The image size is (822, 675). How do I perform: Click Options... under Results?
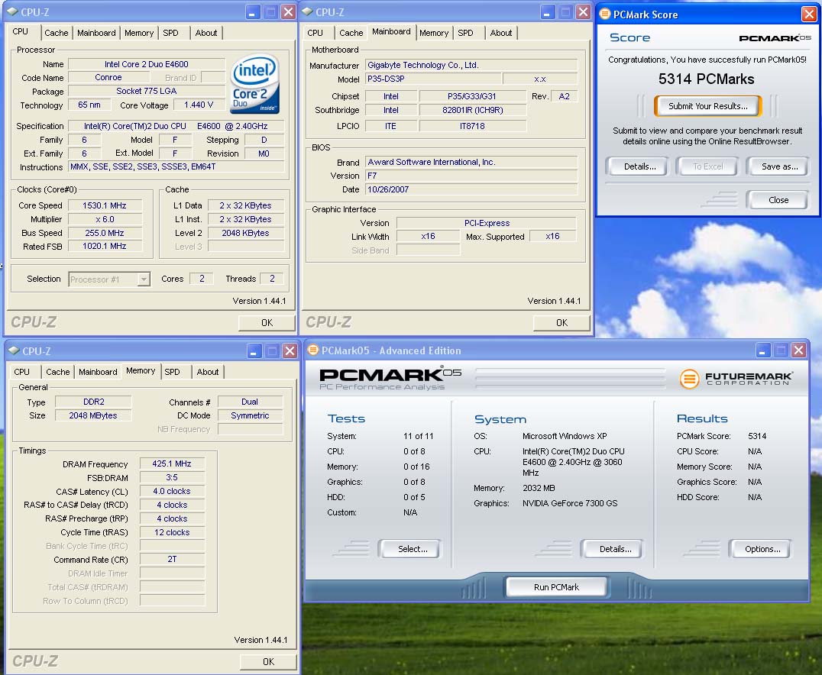pyautogui.click(x=762, y=549)
